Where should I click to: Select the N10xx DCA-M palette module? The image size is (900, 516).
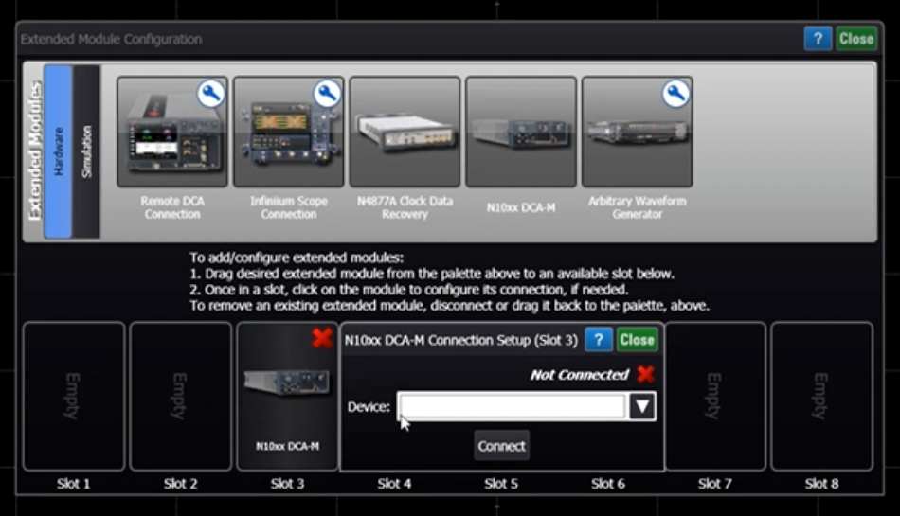(520, 133)
